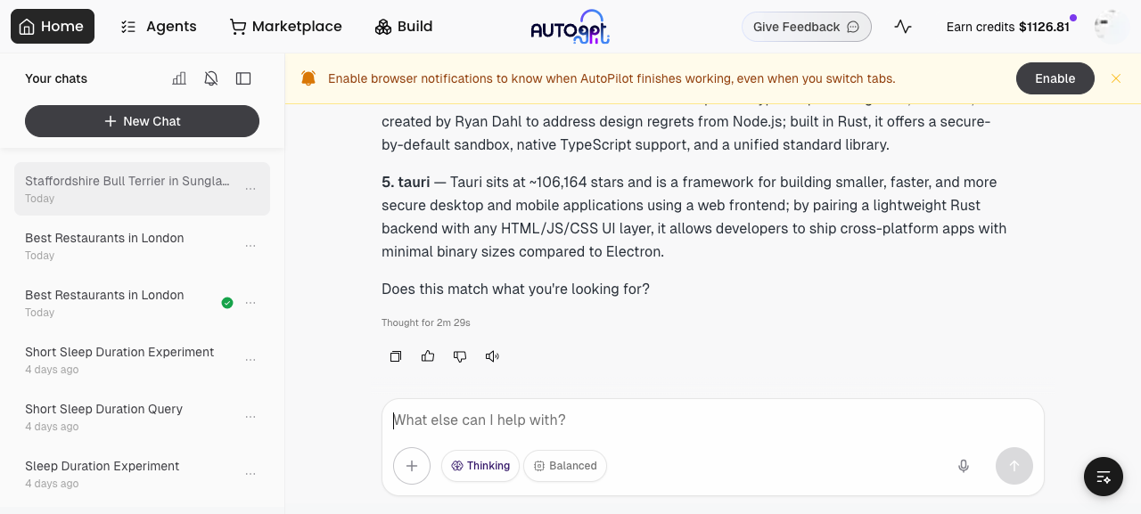Give the response a thumbs down

(x=460, y=356)
